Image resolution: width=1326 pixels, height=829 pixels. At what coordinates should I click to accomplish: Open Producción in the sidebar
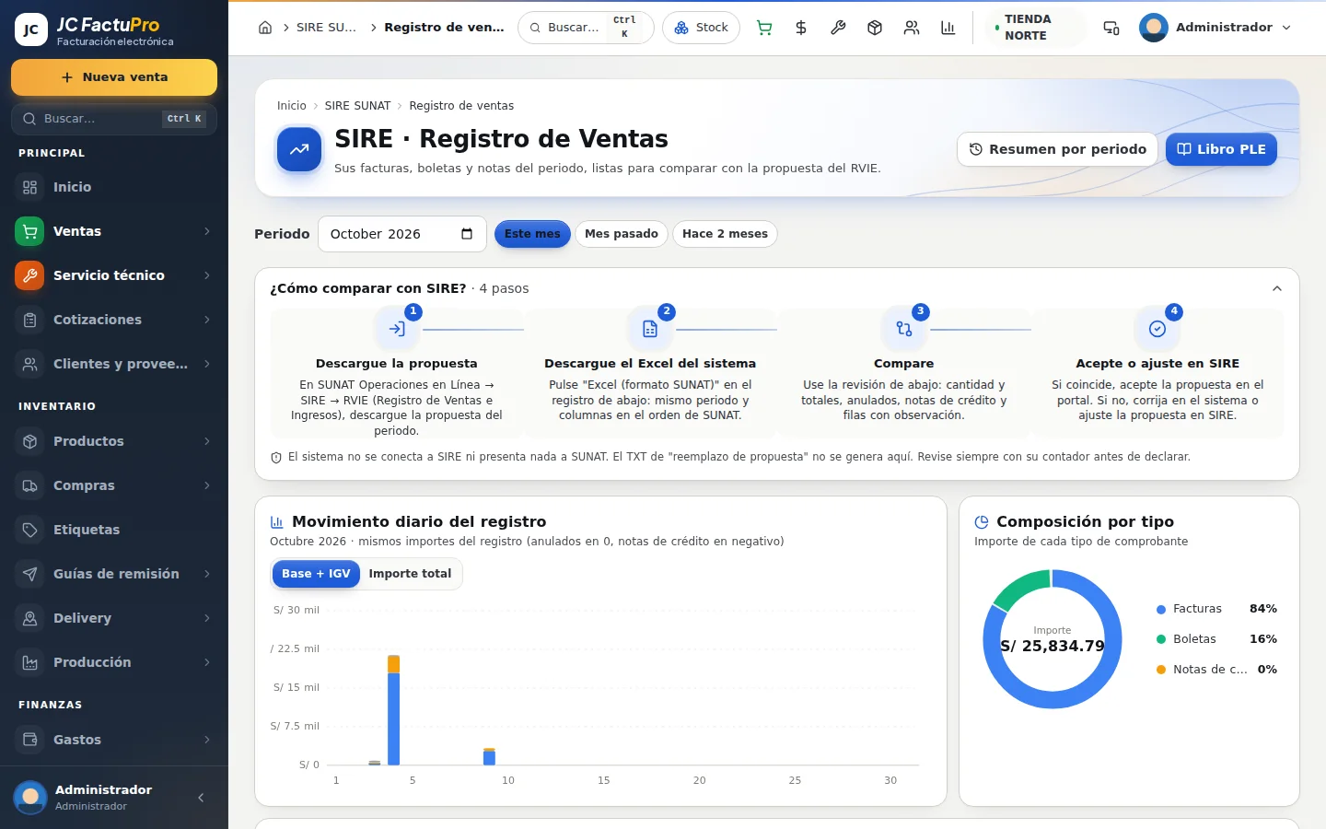(114, 662)
